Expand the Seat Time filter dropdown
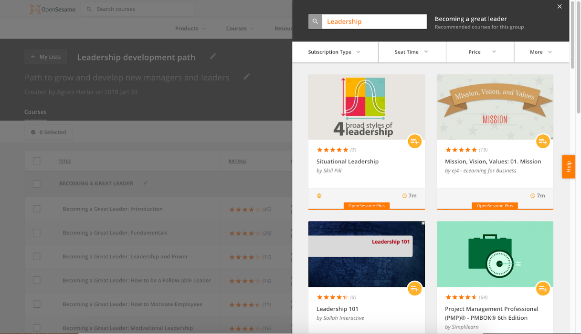Screen dimensions: 581x334 tap(412, 52)
